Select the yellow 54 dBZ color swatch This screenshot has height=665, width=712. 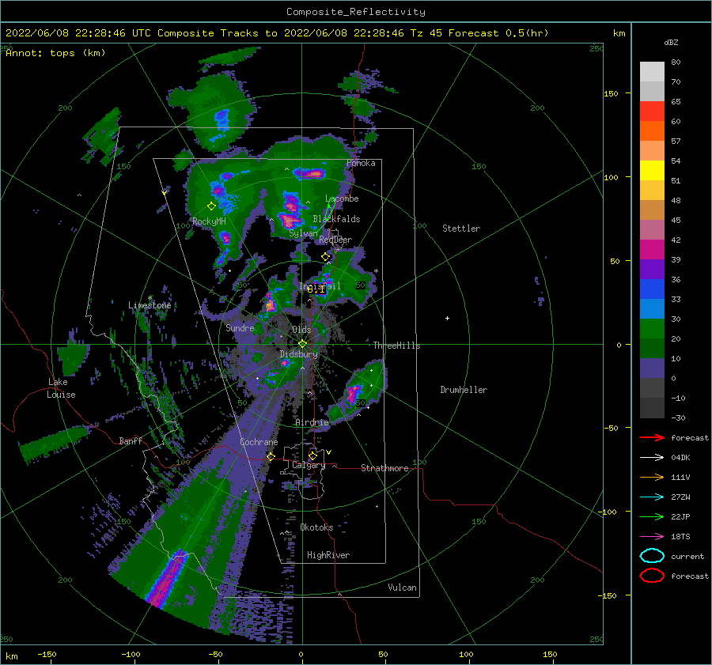(652, 170)
